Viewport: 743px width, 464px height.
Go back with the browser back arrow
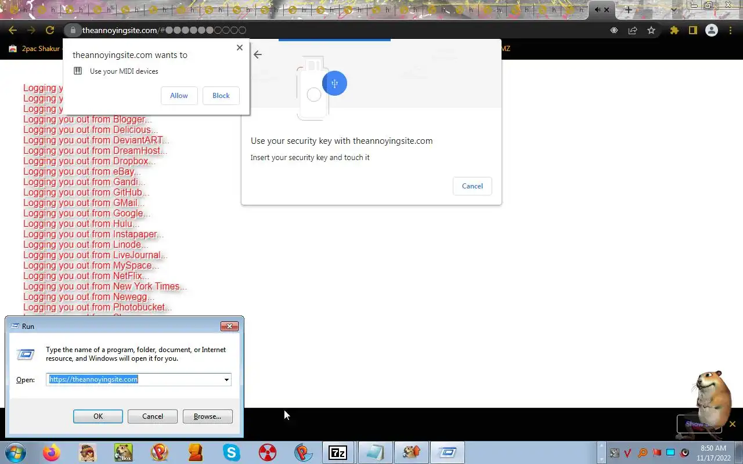click(13, 30)
